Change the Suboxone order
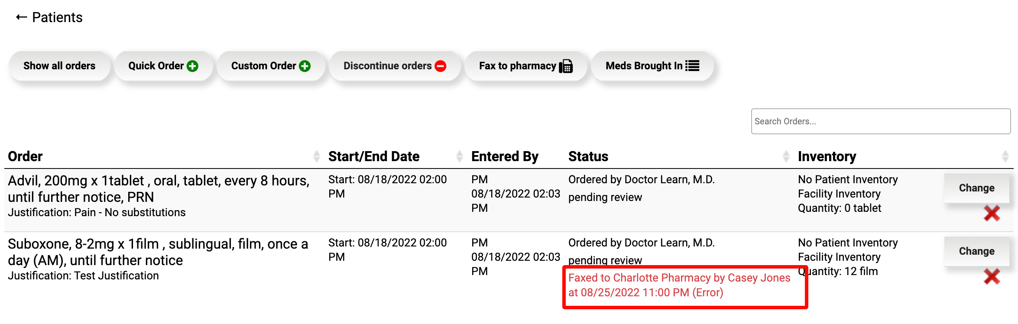The image size is (1018, 324). (x=976, y=251)
